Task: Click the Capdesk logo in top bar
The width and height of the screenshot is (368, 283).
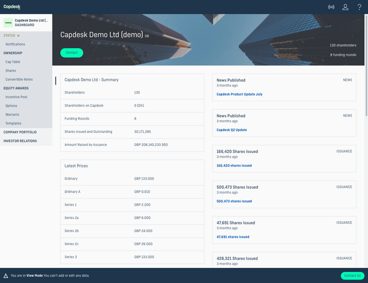Action: [x=12, y=7]
